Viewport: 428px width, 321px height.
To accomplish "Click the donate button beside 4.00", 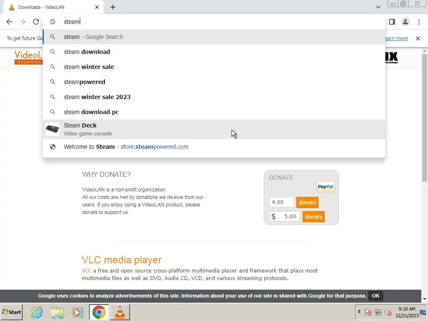I will point(307,203).
